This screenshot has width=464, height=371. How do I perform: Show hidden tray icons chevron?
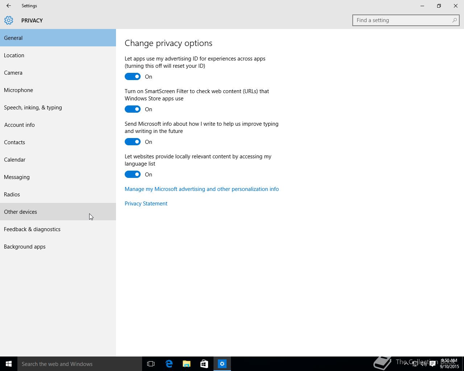point(406,364)
